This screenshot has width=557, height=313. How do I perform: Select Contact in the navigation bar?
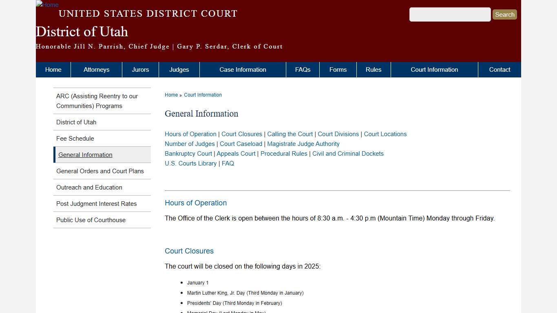(500, 69)
